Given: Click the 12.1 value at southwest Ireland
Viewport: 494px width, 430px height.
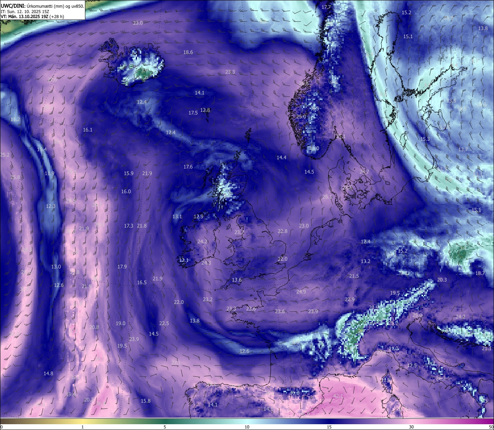Looking at the screenshot, I should 184,260.
